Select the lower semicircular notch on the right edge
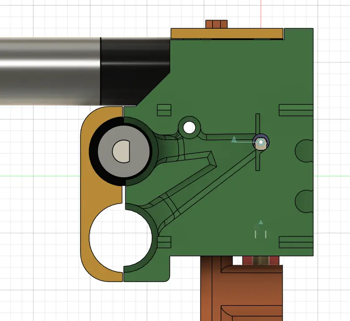This screenshot has height=321, width=350. tap(305, 201)
